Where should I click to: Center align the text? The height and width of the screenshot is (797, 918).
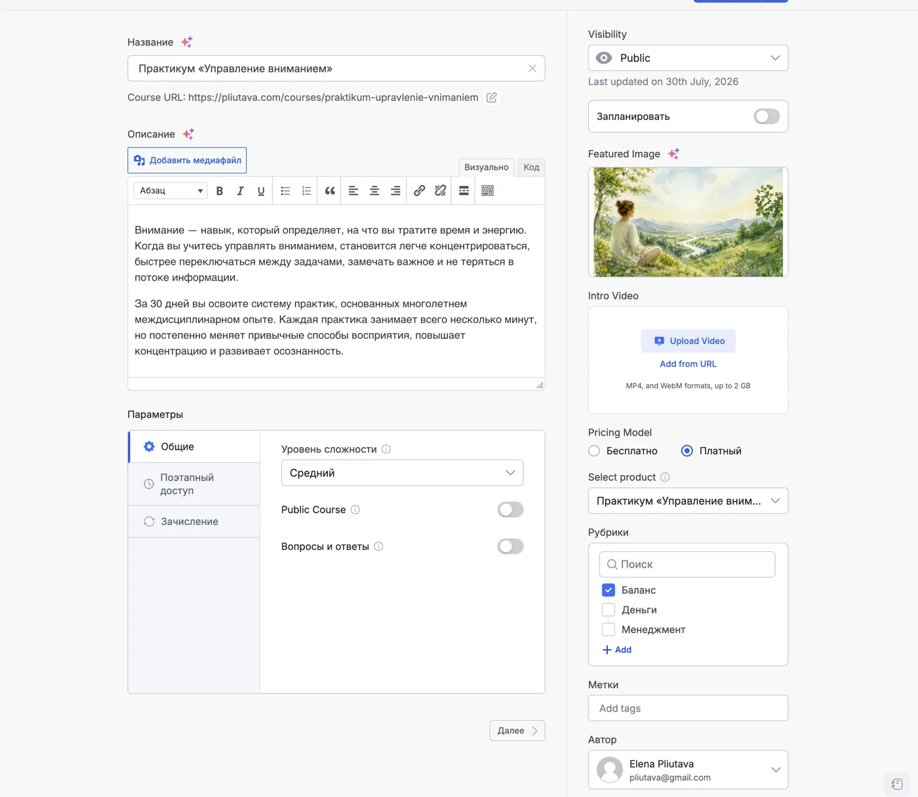[374, 191]
